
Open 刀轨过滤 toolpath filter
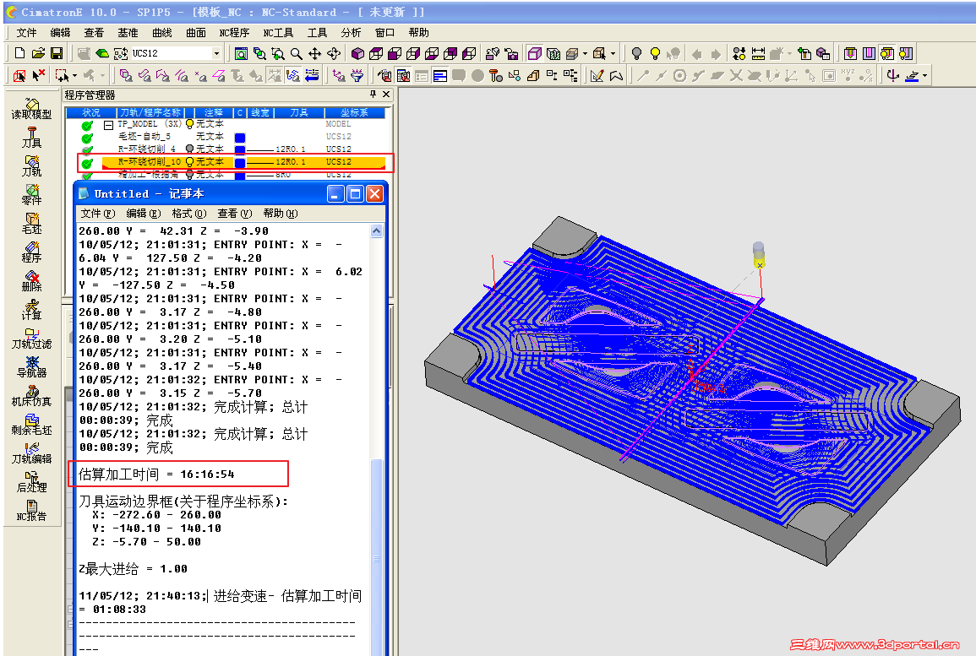32,339
